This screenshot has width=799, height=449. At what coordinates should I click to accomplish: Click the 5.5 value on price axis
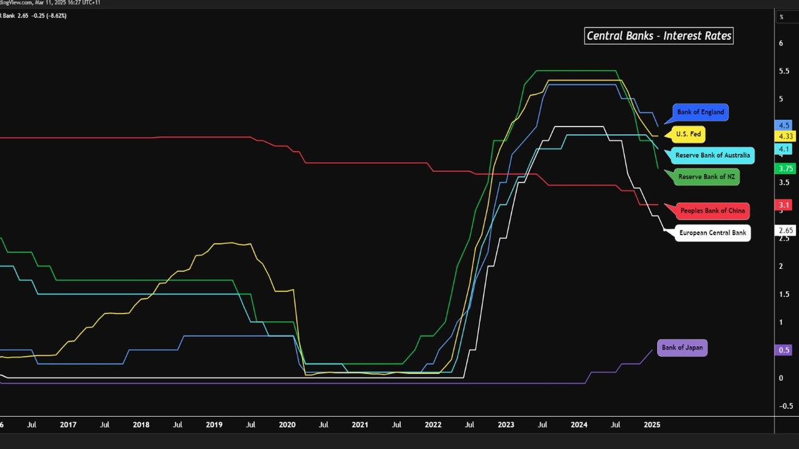[x=783, y=71]
